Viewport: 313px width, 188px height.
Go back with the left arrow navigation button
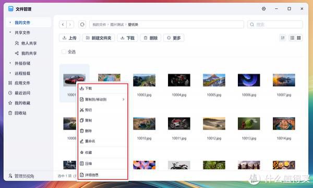click(63, 25)
